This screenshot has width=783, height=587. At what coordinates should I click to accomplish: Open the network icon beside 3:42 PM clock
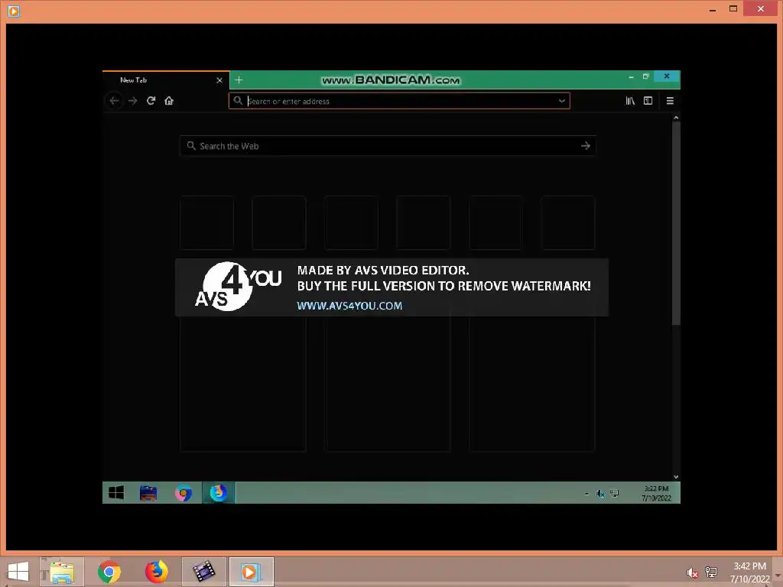(x=711, y=572)
